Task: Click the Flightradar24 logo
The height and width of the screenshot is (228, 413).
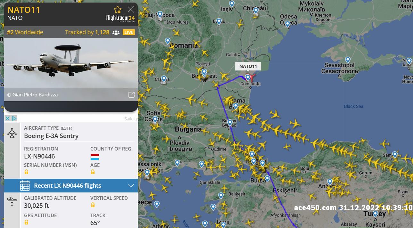Action: point(120,18)
